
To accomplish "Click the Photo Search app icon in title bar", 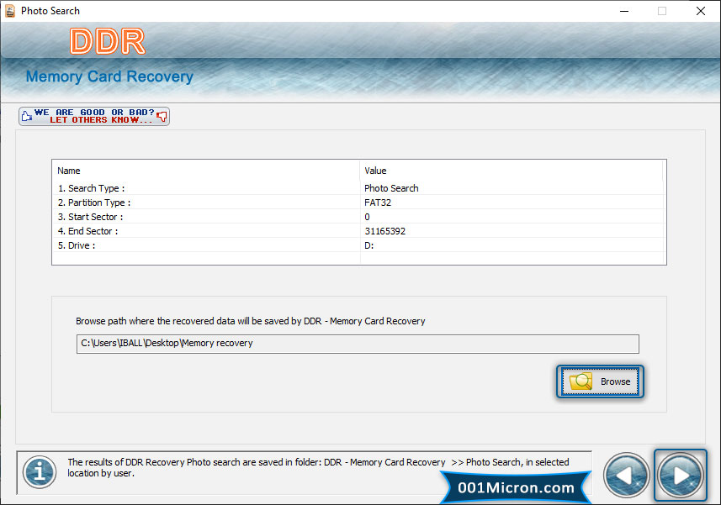I will 9,11.
